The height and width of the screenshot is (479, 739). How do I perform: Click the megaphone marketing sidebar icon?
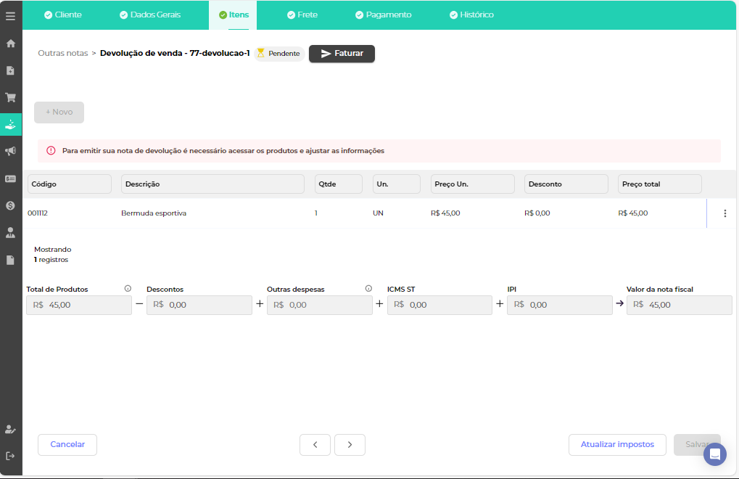(x=11, y=151)
